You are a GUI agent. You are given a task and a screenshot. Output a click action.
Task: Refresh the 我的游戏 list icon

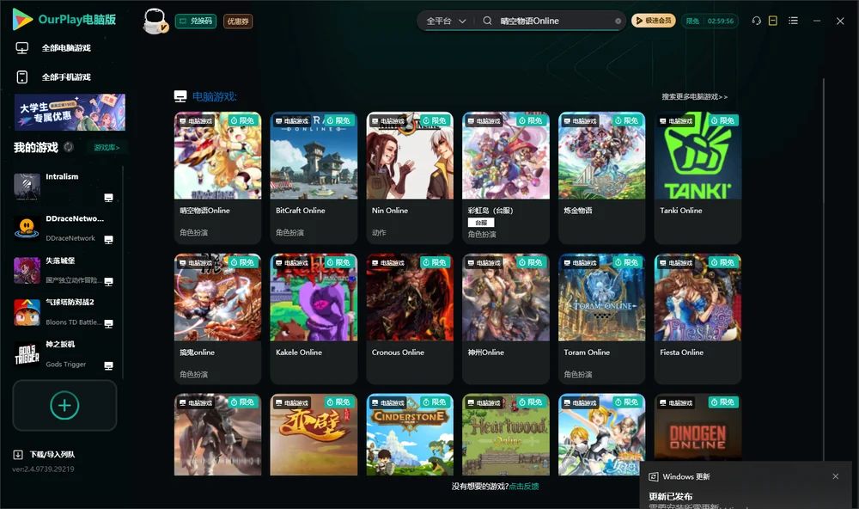69,147
